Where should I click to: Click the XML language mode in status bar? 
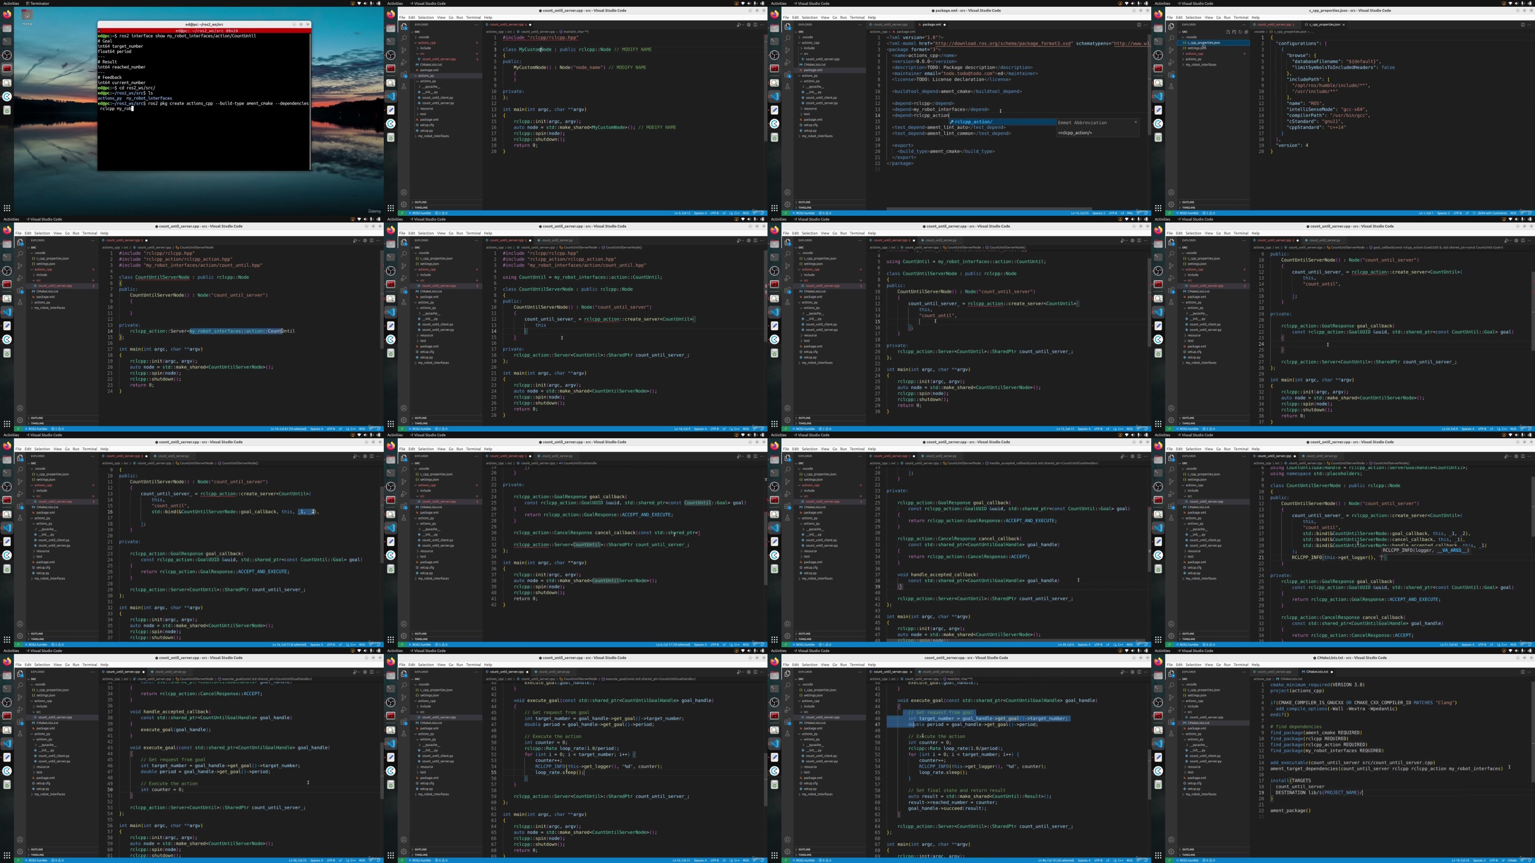pyautogui.click(x=1131, y=213)
